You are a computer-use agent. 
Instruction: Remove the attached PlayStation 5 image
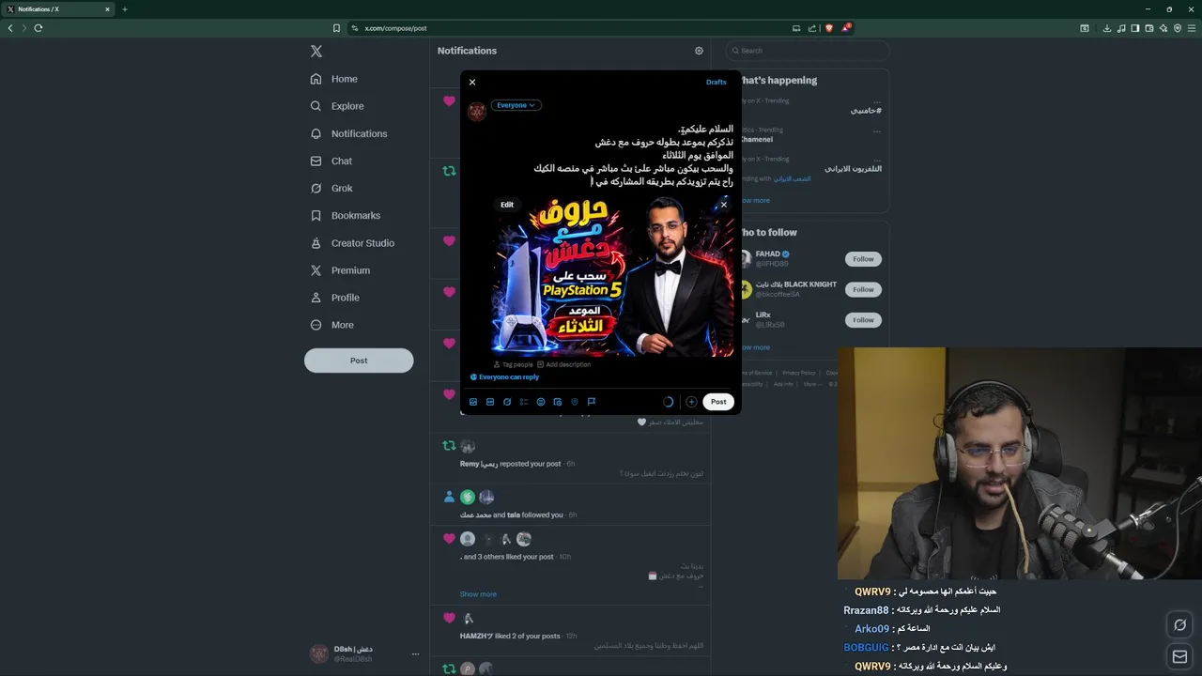point(723,205)
